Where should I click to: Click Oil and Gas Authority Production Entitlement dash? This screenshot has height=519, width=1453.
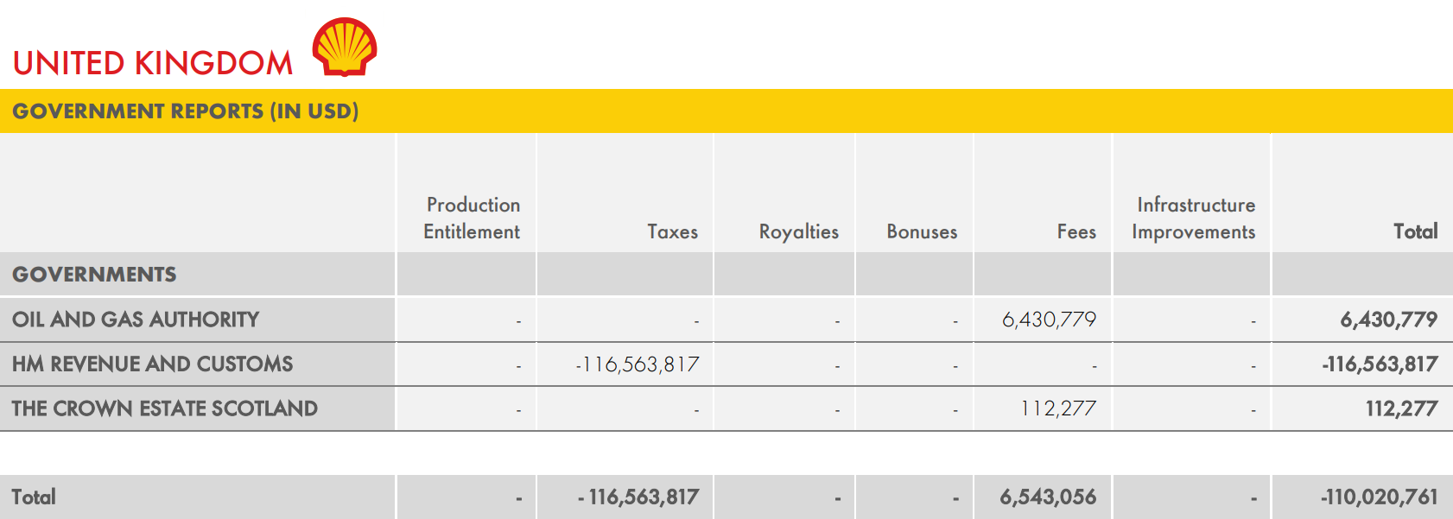pos(518,321)
